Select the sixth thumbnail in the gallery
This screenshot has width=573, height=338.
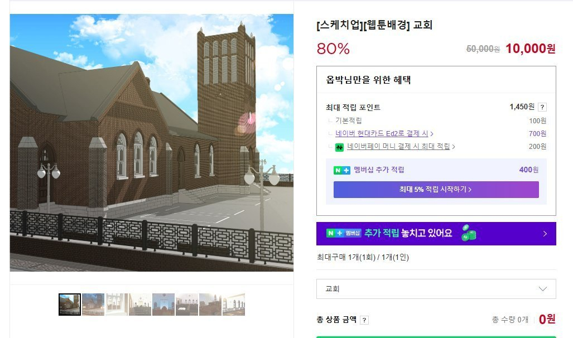187,305
